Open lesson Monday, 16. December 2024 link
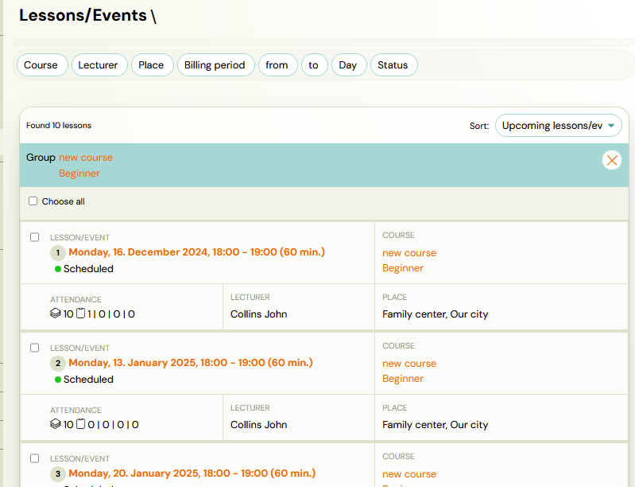This screenshot has height=487, width=635. [196, 252]
